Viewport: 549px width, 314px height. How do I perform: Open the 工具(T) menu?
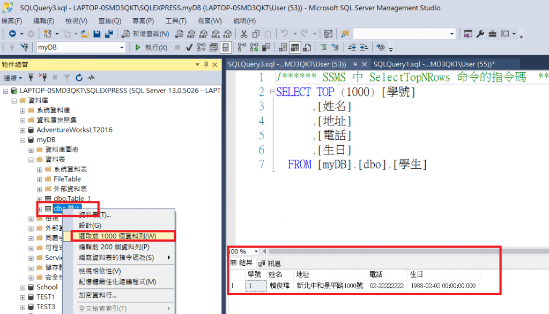176,21
